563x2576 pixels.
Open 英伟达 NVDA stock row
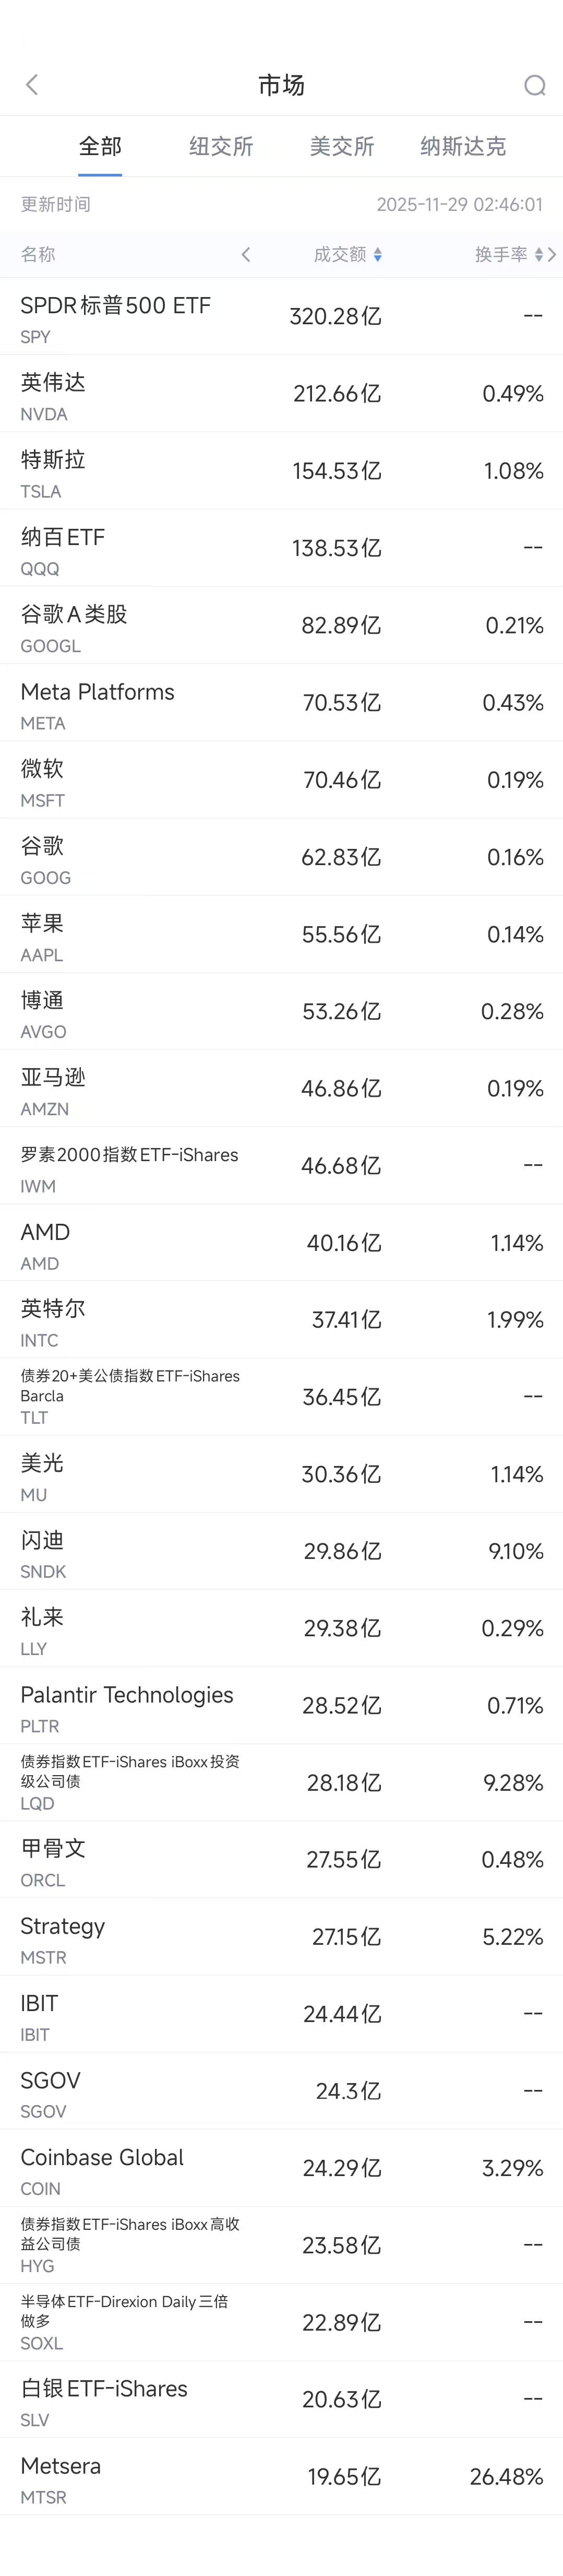(281, 394)
